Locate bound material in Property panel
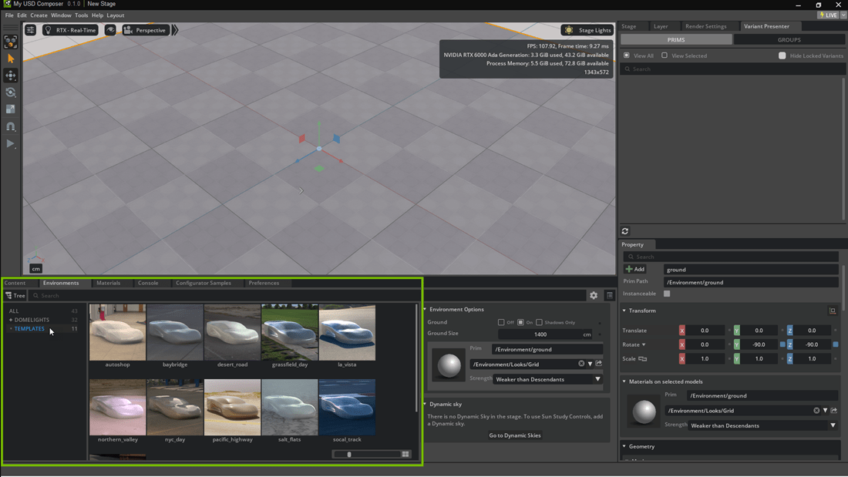 click(834, 411)
